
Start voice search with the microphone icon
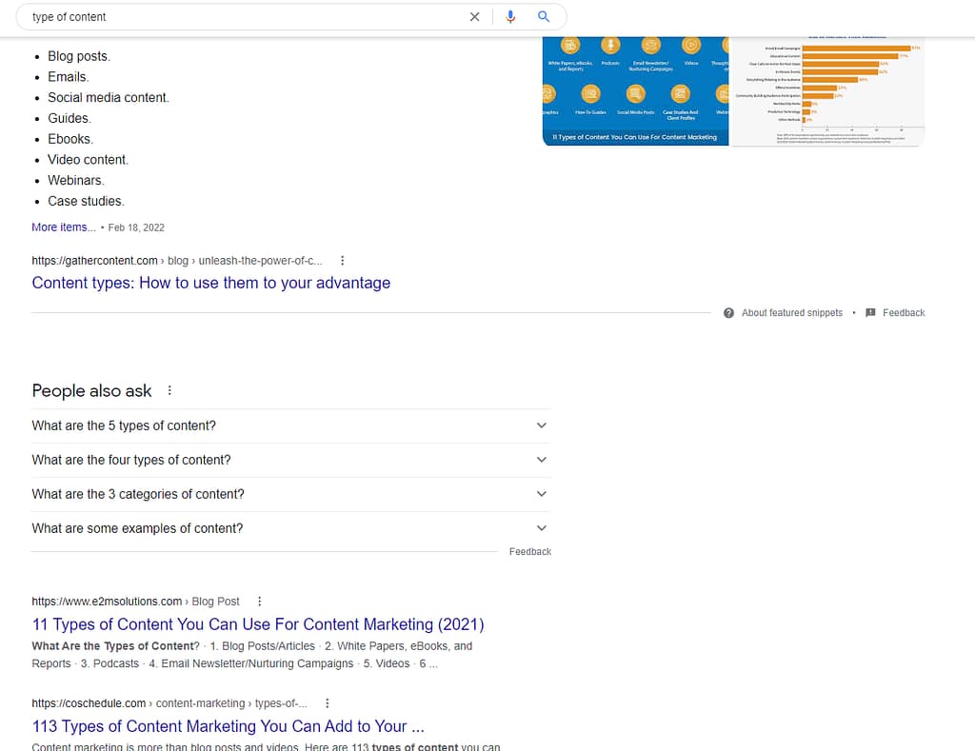510,17
